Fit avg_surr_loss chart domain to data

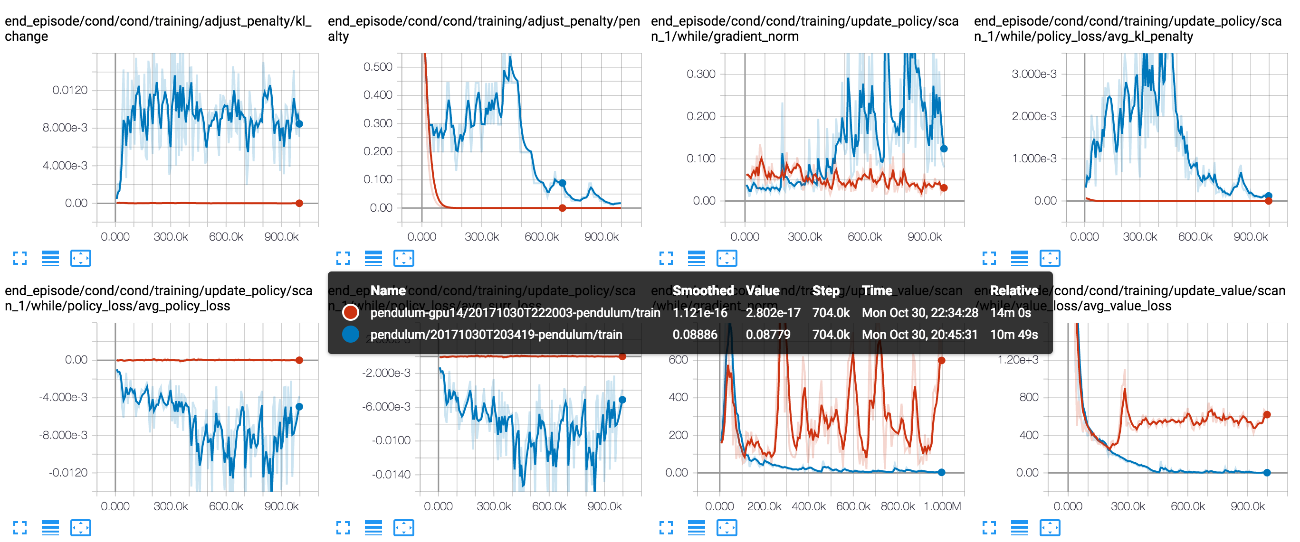[x=404, y=528]
